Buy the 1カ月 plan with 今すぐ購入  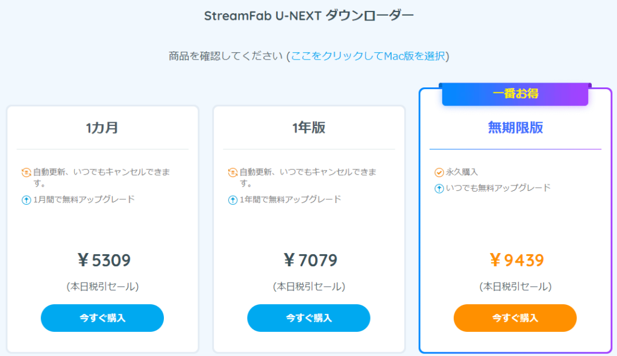coord(102,318)
